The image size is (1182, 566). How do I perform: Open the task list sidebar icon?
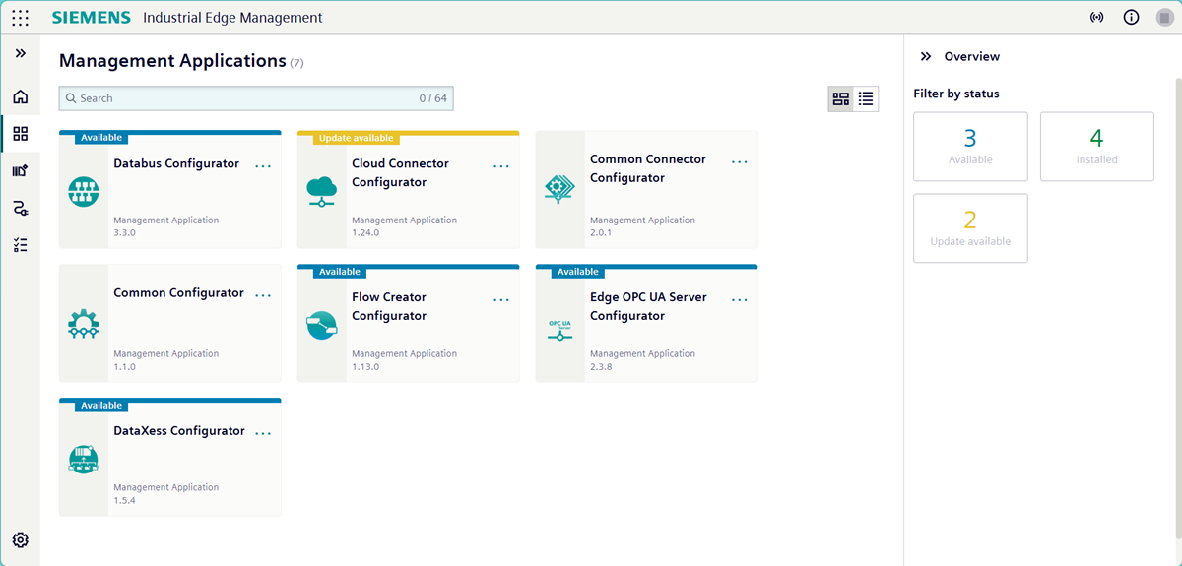[21, 245]
